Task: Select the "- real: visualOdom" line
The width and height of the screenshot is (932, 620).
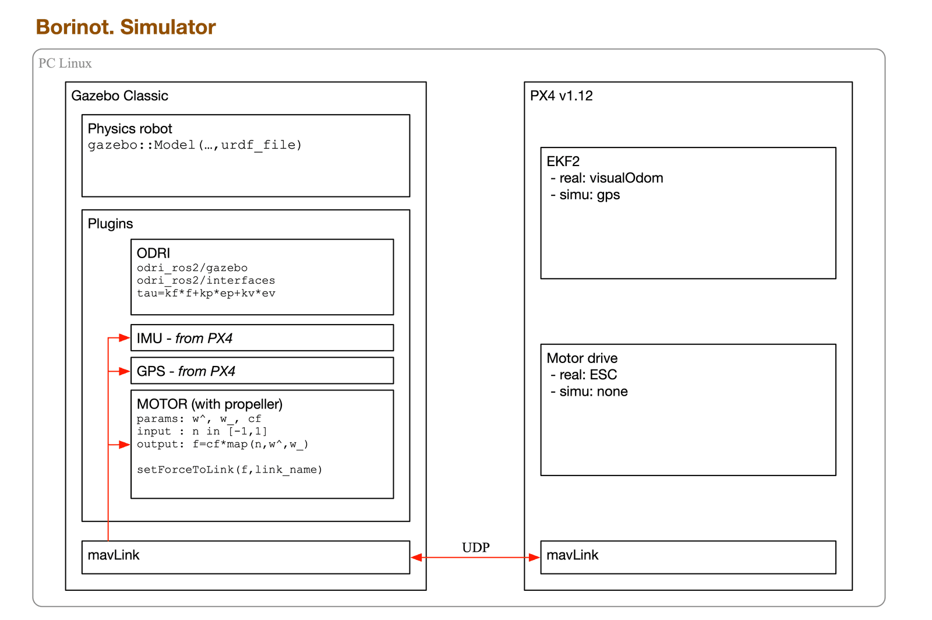Action: pyautogui.click(x=606, y=178)
